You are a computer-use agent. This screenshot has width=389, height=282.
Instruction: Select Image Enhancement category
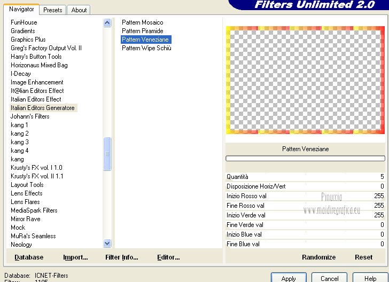click(37, 82)
